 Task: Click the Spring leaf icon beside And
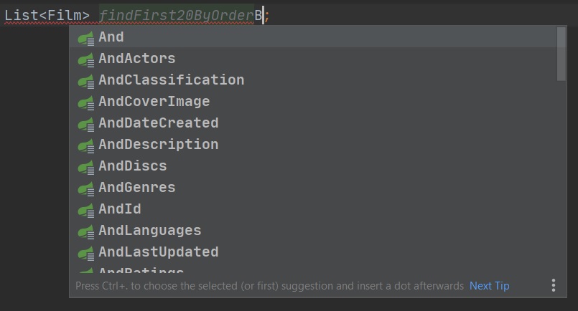pyautogui.click(x=86, y=38)
